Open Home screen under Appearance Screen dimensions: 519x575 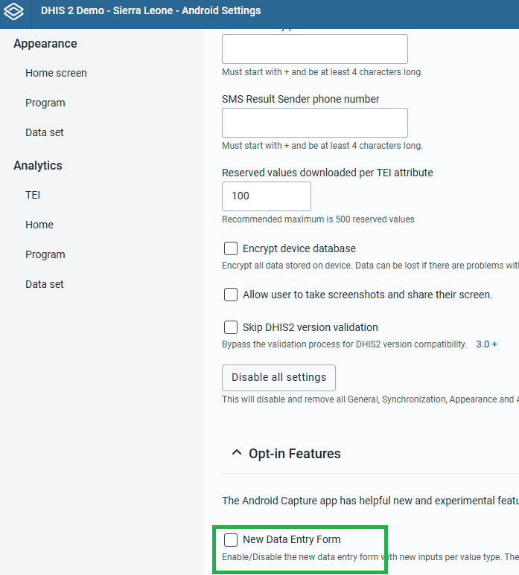tap(56, 73)
